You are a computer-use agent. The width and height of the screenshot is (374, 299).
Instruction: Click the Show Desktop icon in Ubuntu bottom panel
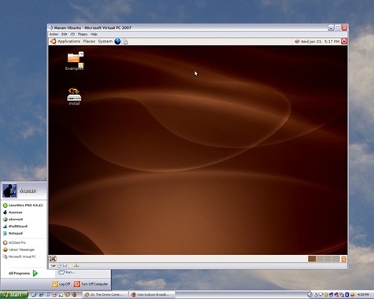pos(53,259)
